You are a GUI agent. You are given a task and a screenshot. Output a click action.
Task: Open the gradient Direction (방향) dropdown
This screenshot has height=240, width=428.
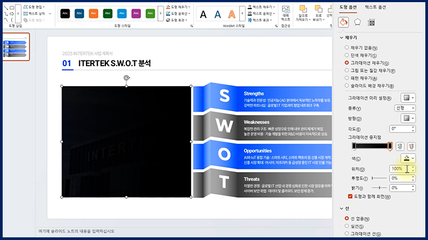coord(408,118)
